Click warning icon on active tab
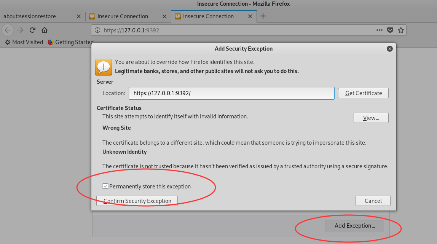 (x=177, y=16)
